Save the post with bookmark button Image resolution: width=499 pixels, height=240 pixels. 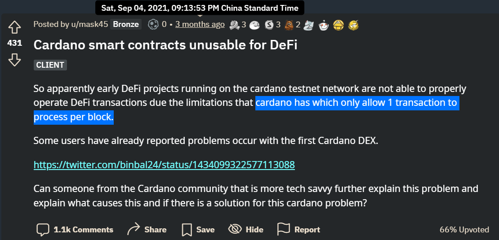pyautogui.click(x=197, y=229)
